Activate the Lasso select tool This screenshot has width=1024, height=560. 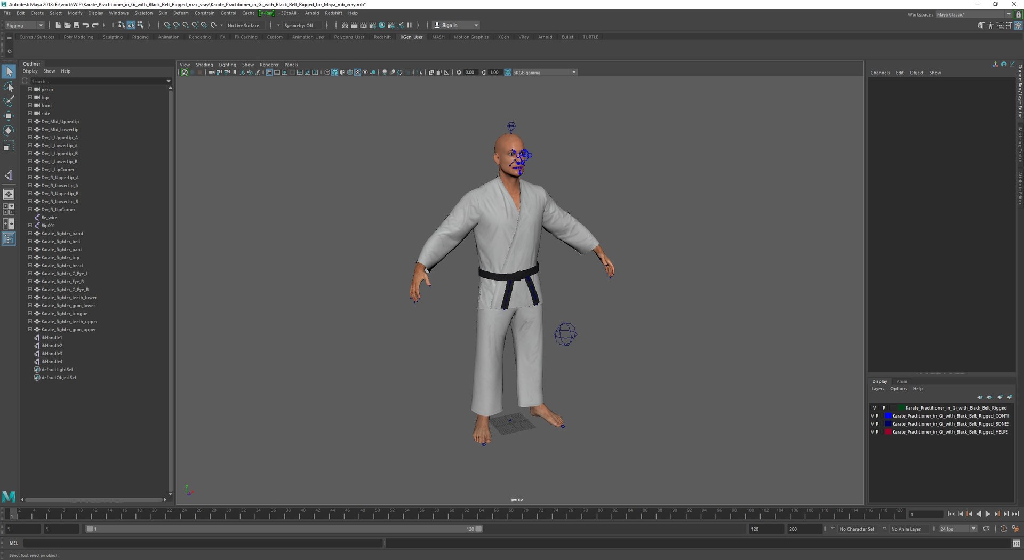tap(9, 86)
